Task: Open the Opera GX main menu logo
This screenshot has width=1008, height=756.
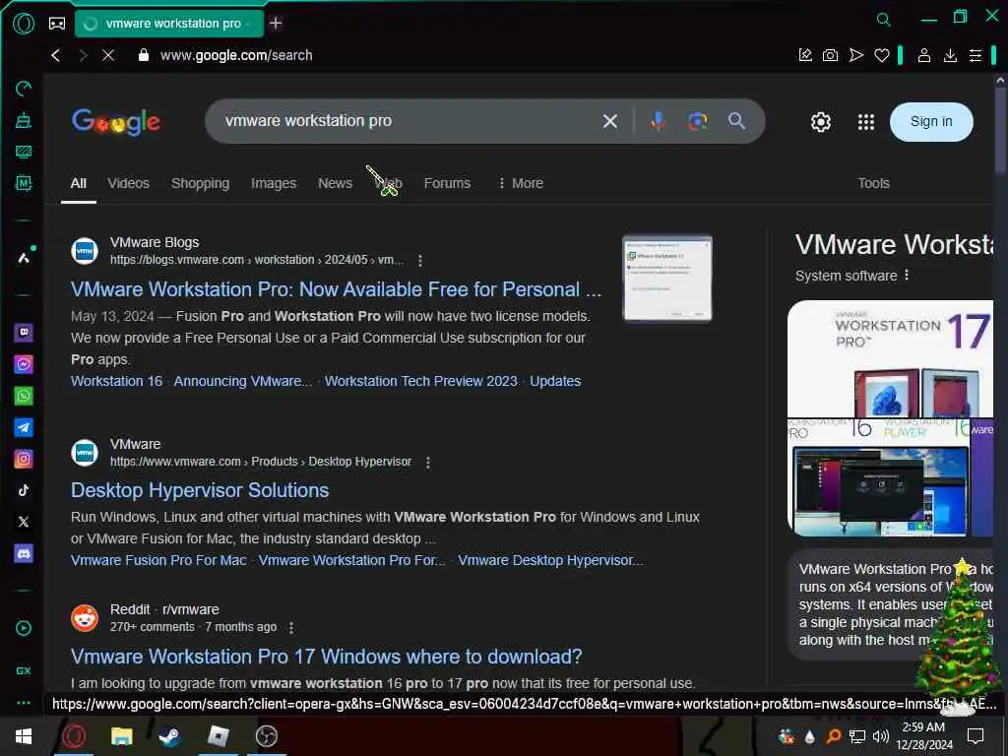Action: coord(24,24)
